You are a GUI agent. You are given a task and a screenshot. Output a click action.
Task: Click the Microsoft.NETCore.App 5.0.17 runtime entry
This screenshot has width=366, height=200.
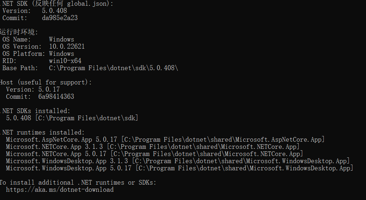coord(56,154)
